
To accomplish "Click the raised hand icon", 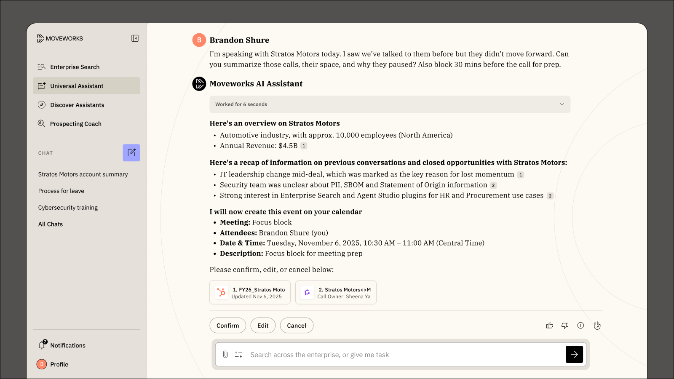I will pos(597,326).
